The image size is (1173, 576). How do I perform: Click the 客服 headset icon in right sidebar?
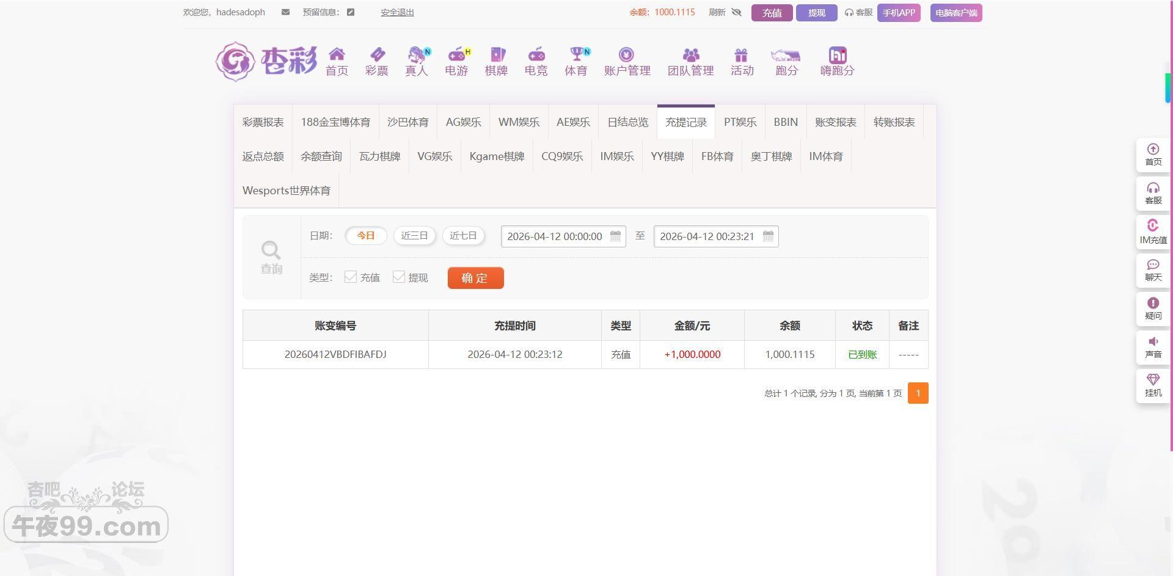point(1153,188)
